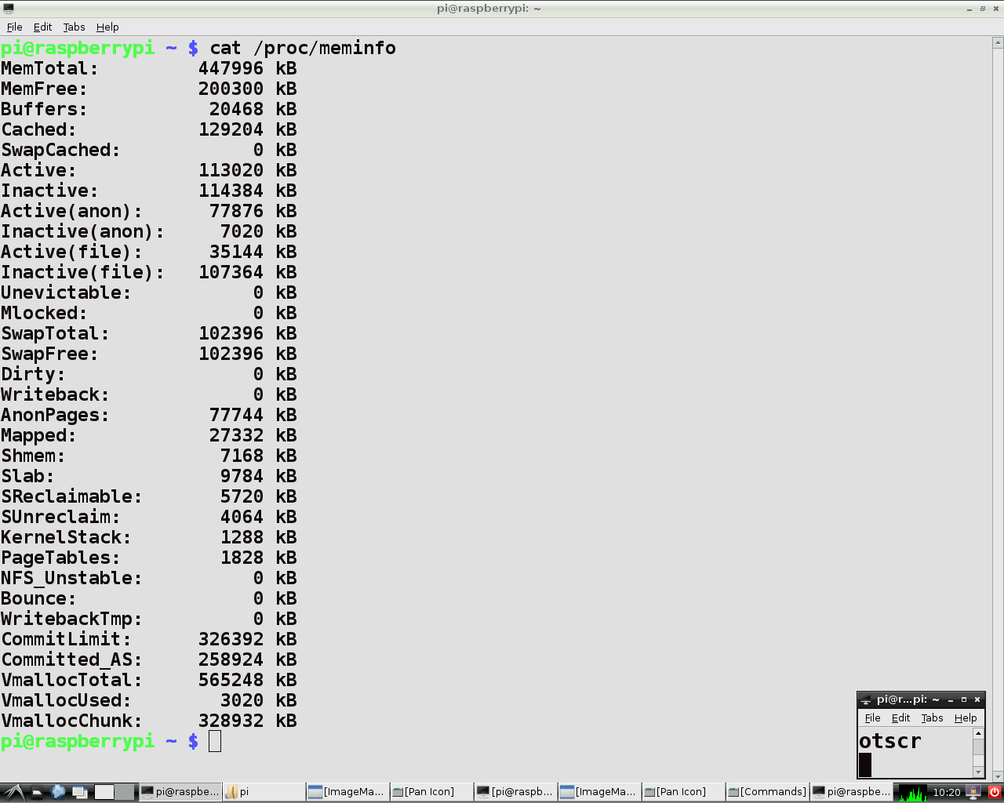
Task: Click the VmallocChunk: label
Action: click(x=71, y=721)
